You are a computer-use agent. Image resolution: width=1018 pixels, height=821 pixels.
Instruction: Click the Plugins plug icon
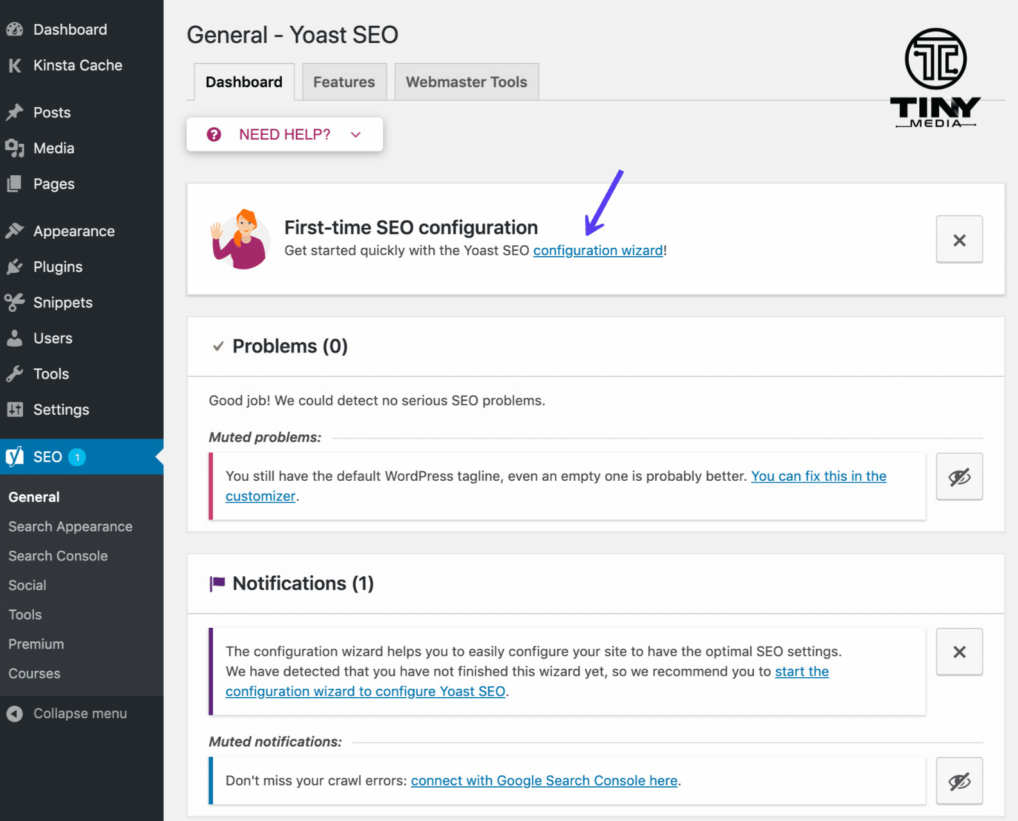15,267
